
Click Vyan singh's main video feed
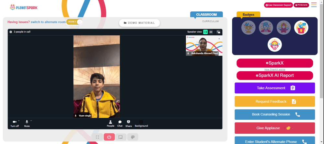point(97,77)
